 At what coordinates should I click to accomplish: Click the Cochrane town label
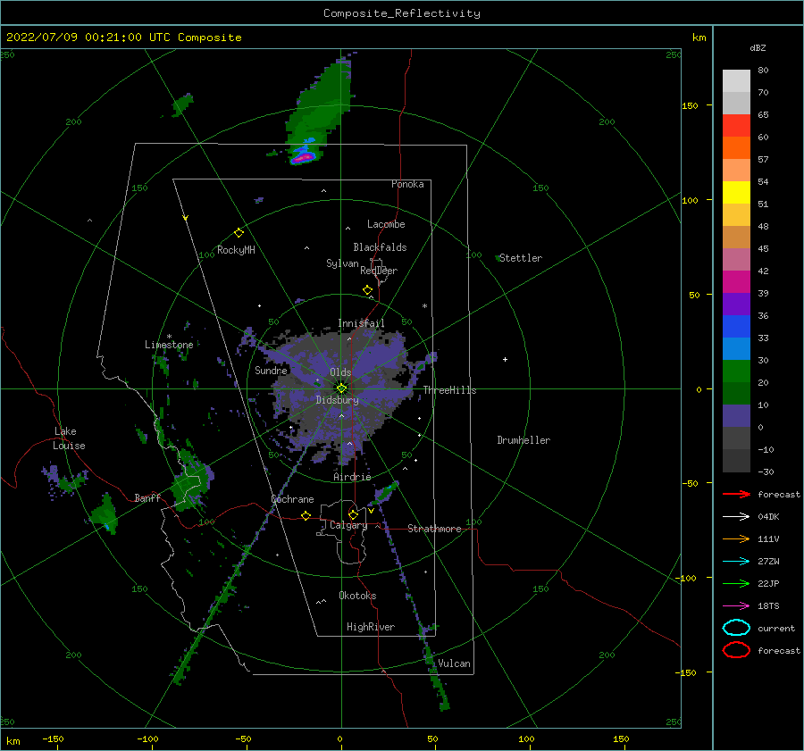click(292, 499)
